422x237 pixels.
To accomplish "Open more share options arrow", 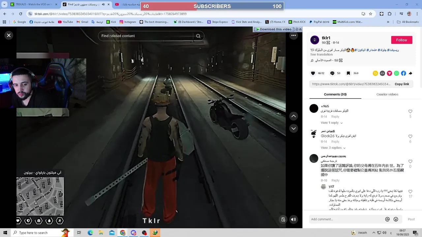I will 410,73.
